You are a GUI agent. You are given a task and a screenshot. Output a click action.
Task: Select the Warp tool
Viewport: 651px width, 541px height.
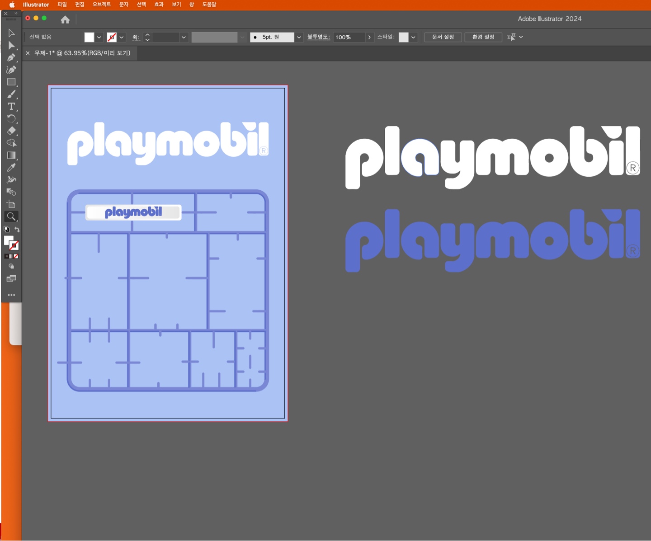(11, 180)
